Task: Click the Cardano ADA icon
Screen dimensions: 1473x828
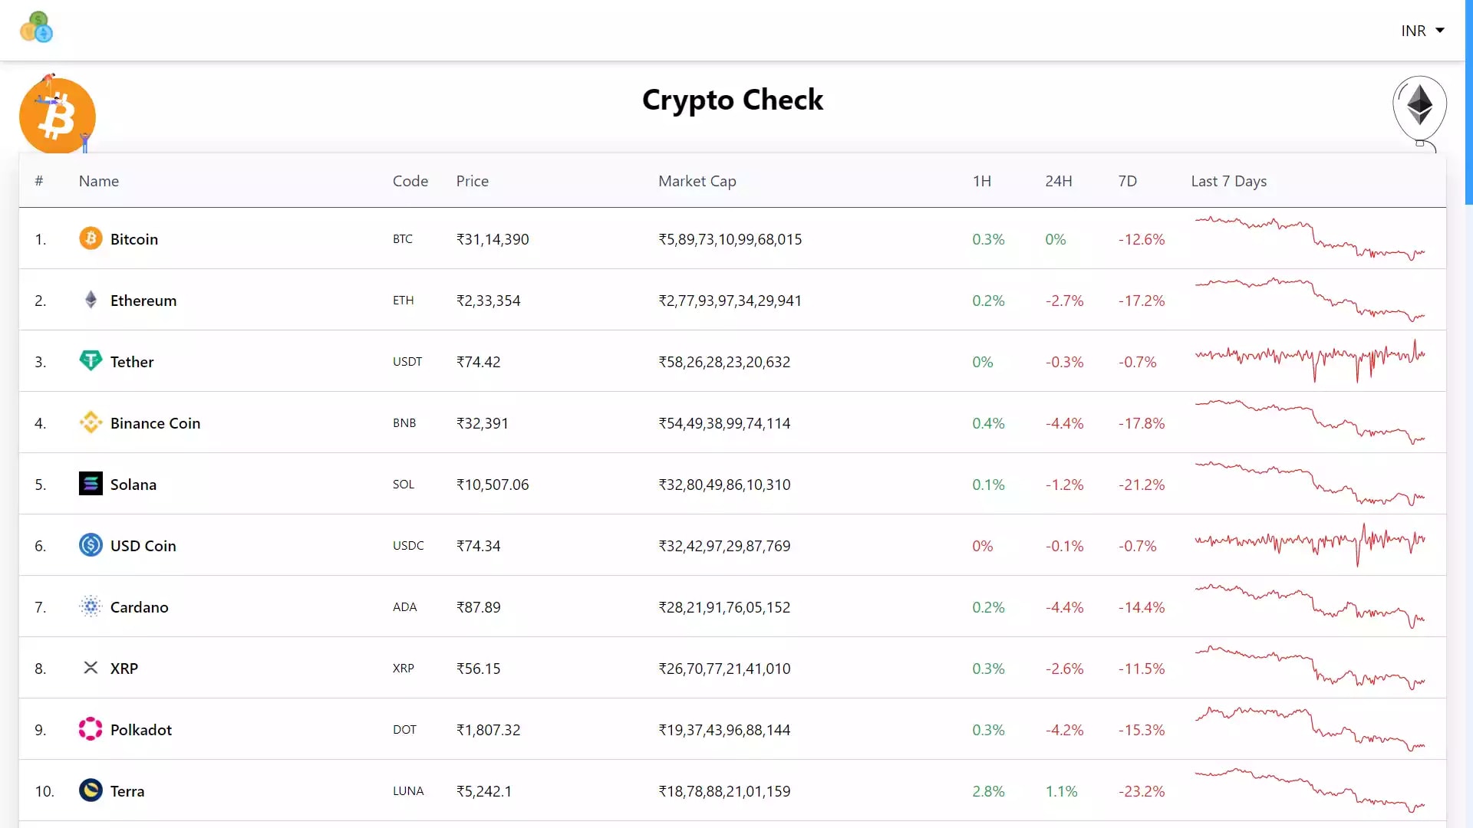Action: (x=90, y=606)
